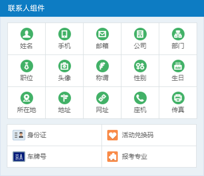Choose the 地址 (Address) signpost icon

click(64, 98)
